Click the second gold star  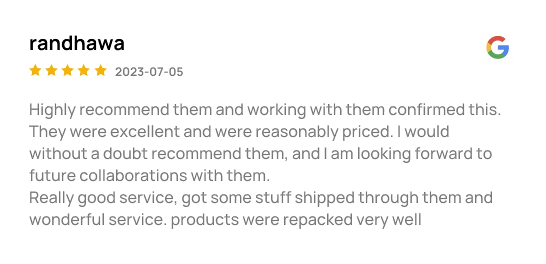[x=51, y=70]
